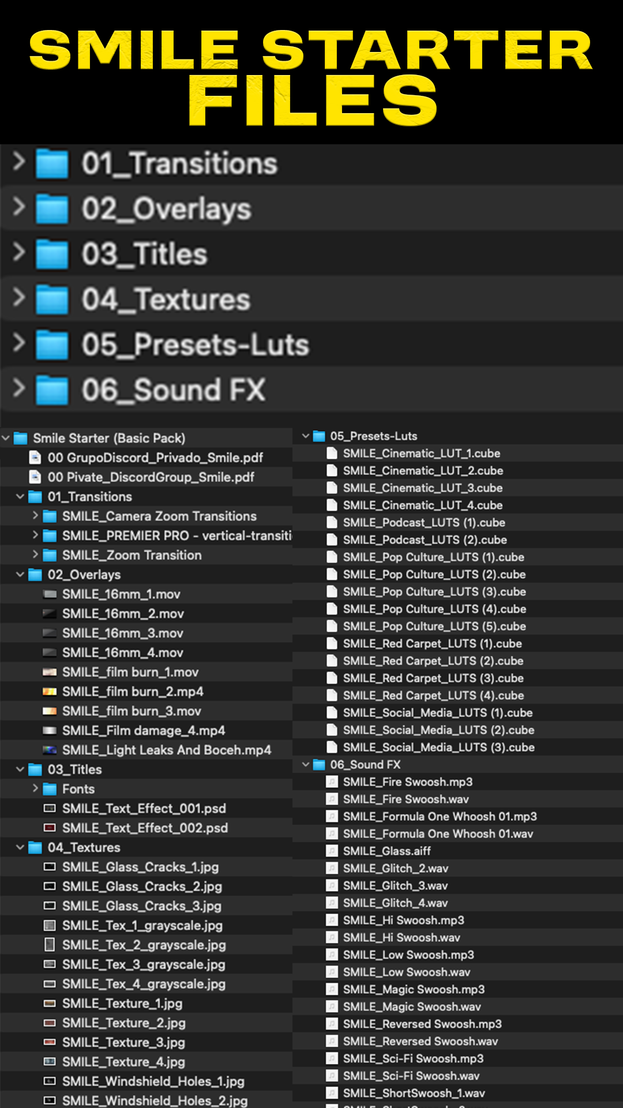
Task: Select SMILE_Low Swoosh.wav file name
Action: click(x=407, y=972)
